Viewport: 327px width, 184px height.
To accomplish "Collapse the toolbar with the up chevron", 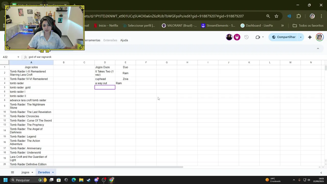I will [x=318, y=49].
